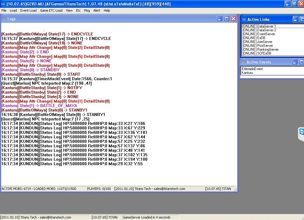Maximize the Logs window
The height and width of the screenshot is (220, 304).
click(227, 19)
